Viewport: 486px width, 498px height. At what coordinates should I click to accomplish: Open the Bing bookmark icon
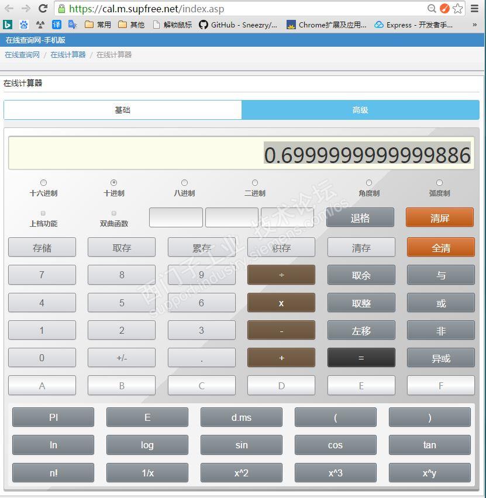8,25
